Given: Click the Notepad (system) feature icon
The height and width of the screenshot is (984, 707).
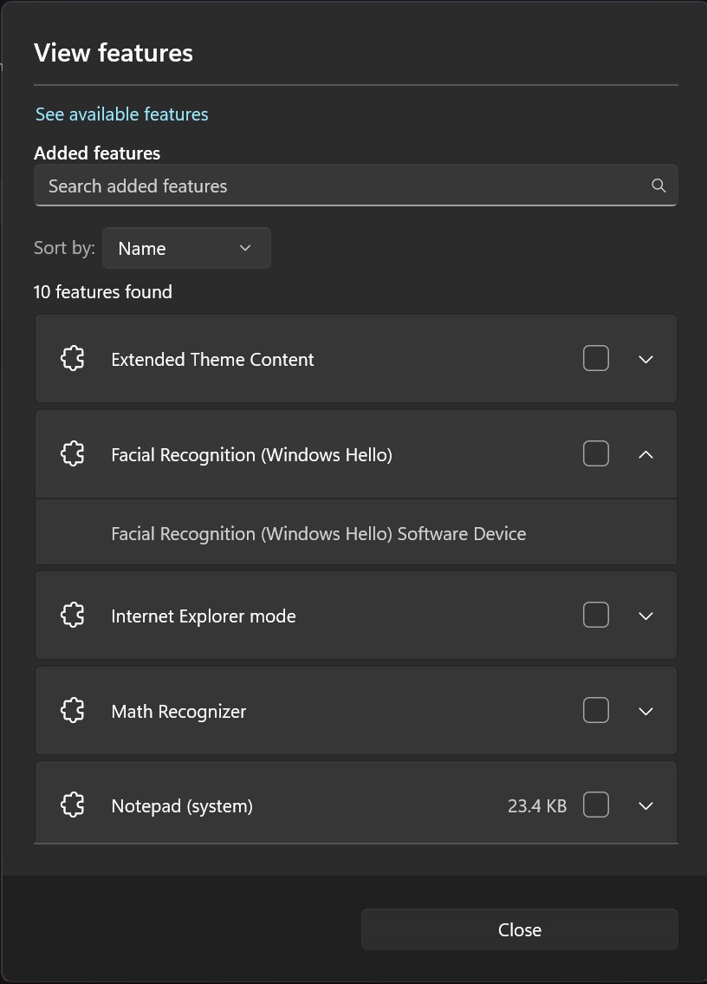Looking at the screenshot, I should tap(72, 805).
